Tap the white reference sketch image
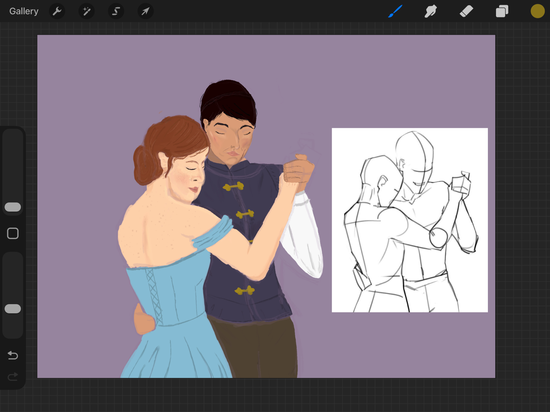550x412 pixels. tap(409, 220)
